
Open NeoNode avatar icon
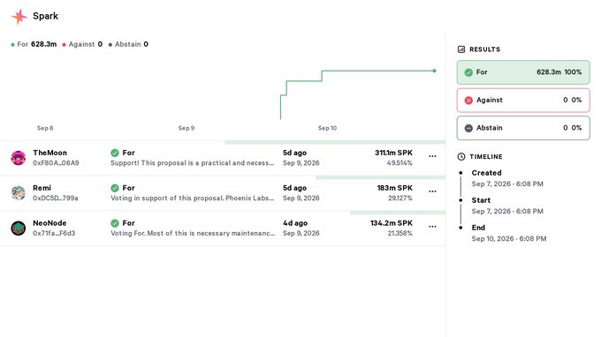(18, 228)
